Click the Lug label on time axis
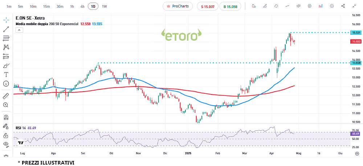 coord(23,153)
